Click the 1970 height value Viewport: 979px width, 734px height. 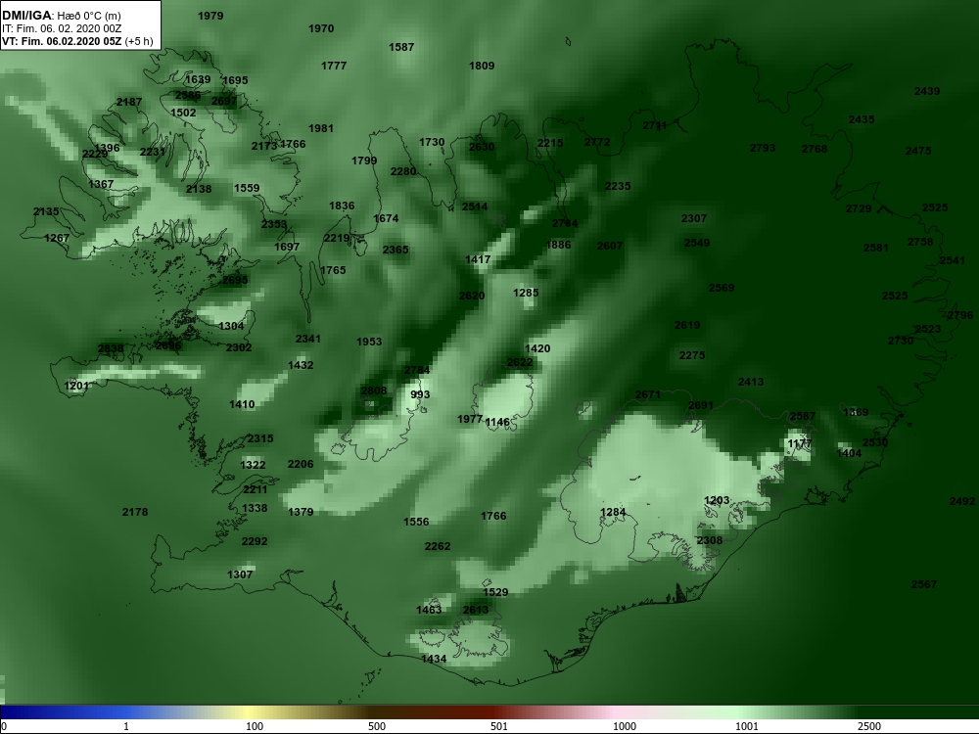tap(321, 28)
